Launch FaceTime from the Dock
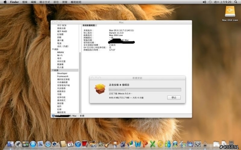The image size is (241, 150). 55,144
